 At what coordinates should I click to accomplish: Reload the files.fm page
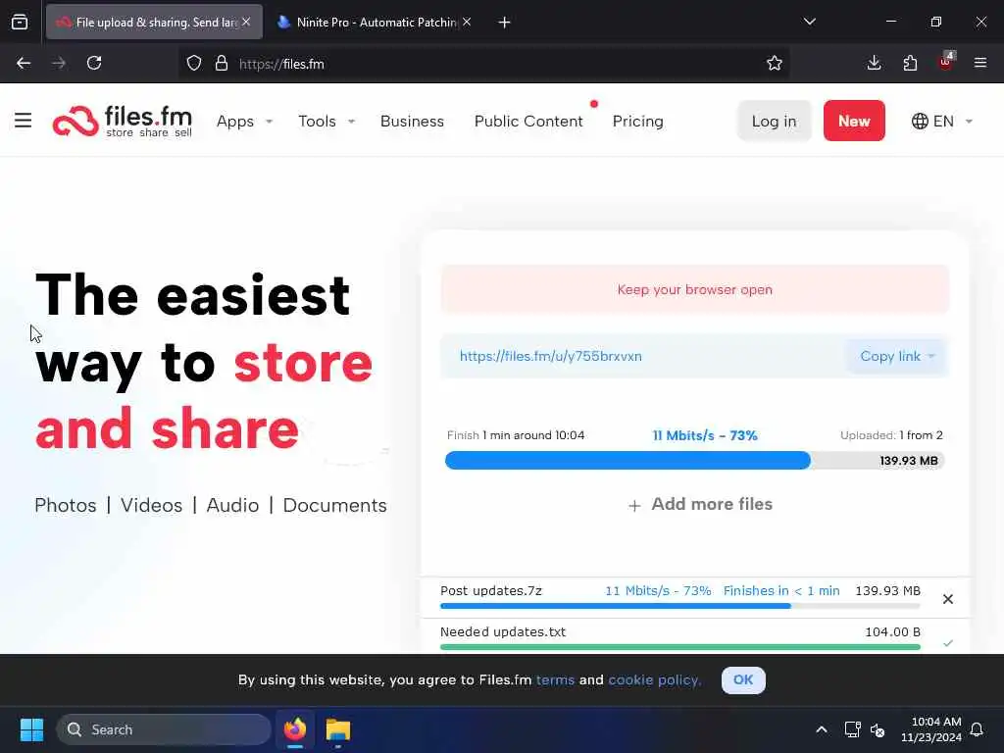tap(94, 63)
